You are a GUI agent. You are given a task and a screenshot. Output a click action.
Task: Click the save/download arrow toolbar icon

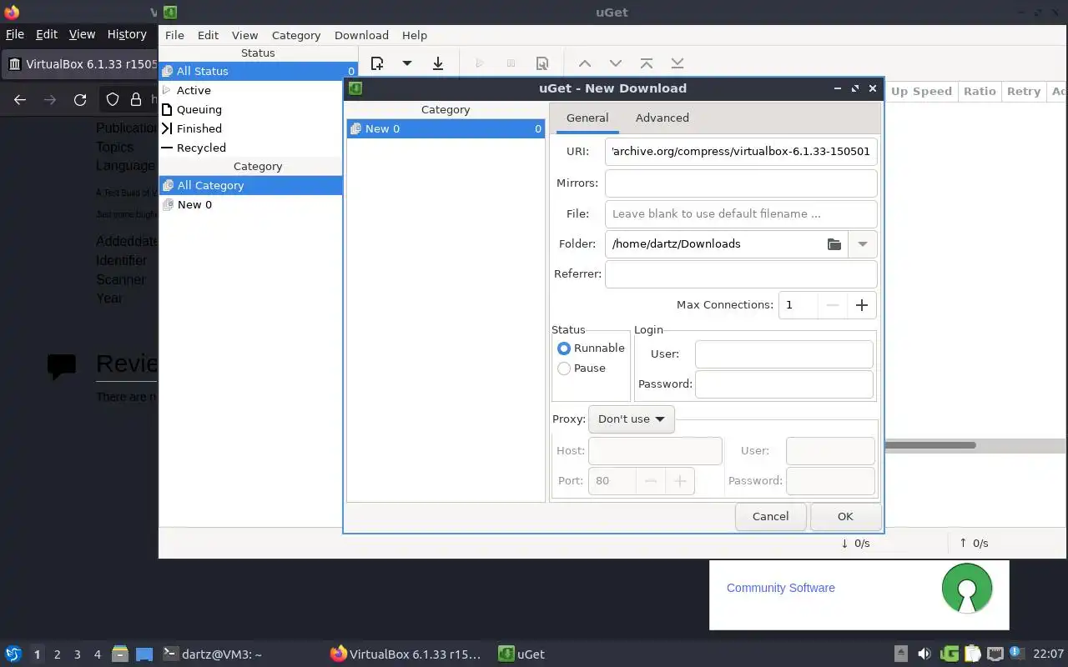pos(438,63)
